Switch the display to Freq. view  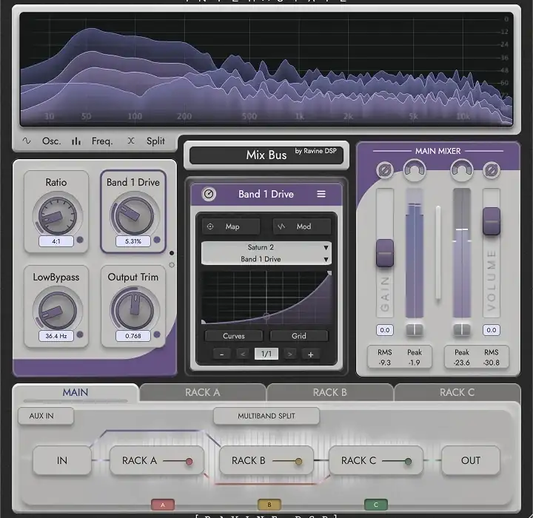tap(102, 141)
